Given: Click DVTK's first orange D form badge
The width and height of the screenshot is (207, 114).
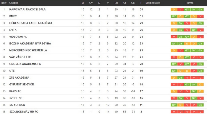Looking at the screenshot, I should [174, 30].
